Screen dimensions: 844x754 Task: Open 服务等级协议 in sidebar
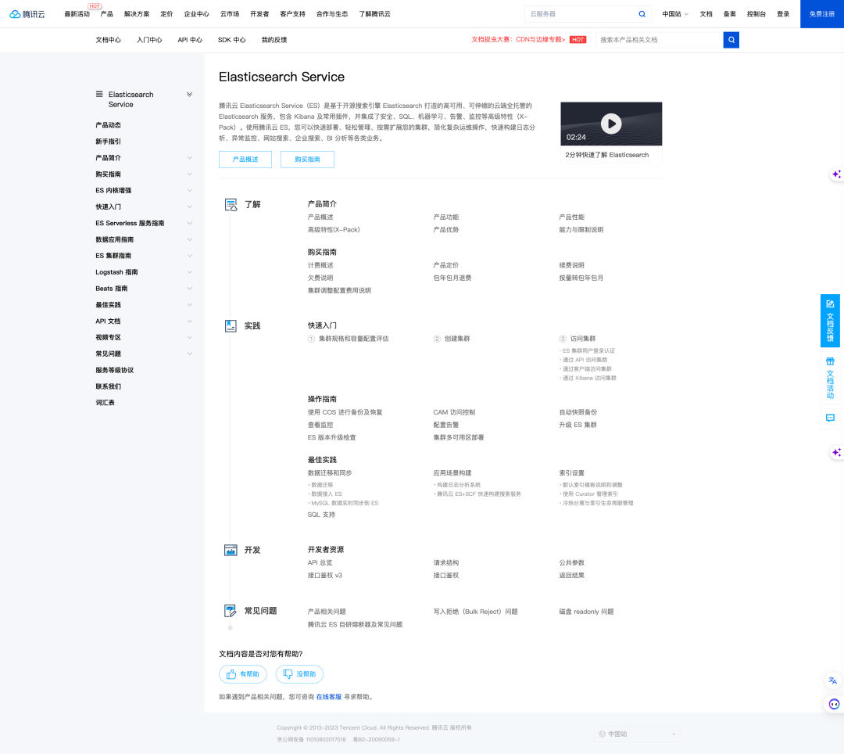(x=115, y=370)
